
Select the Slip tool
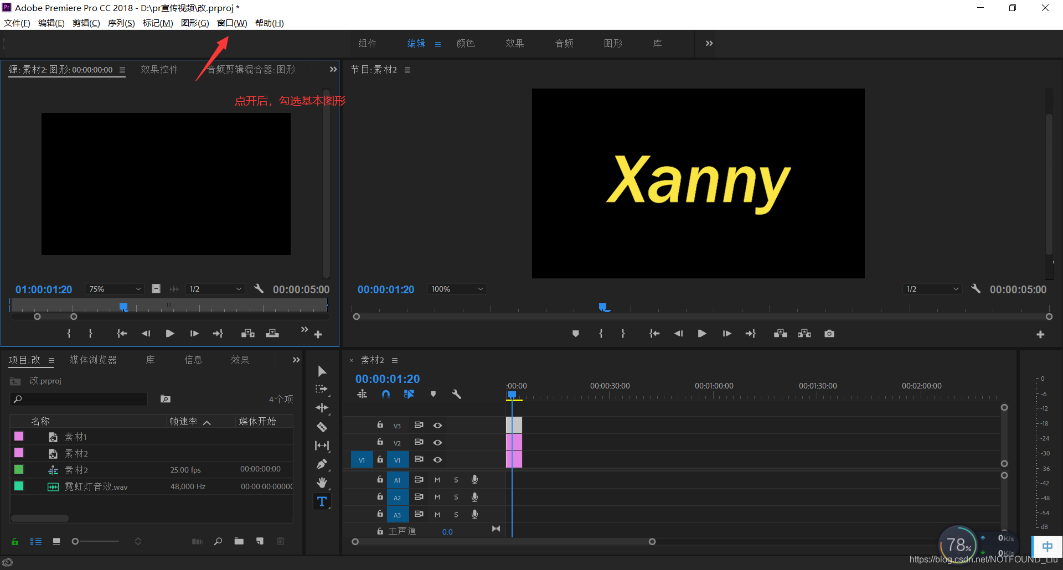point(322,445)
